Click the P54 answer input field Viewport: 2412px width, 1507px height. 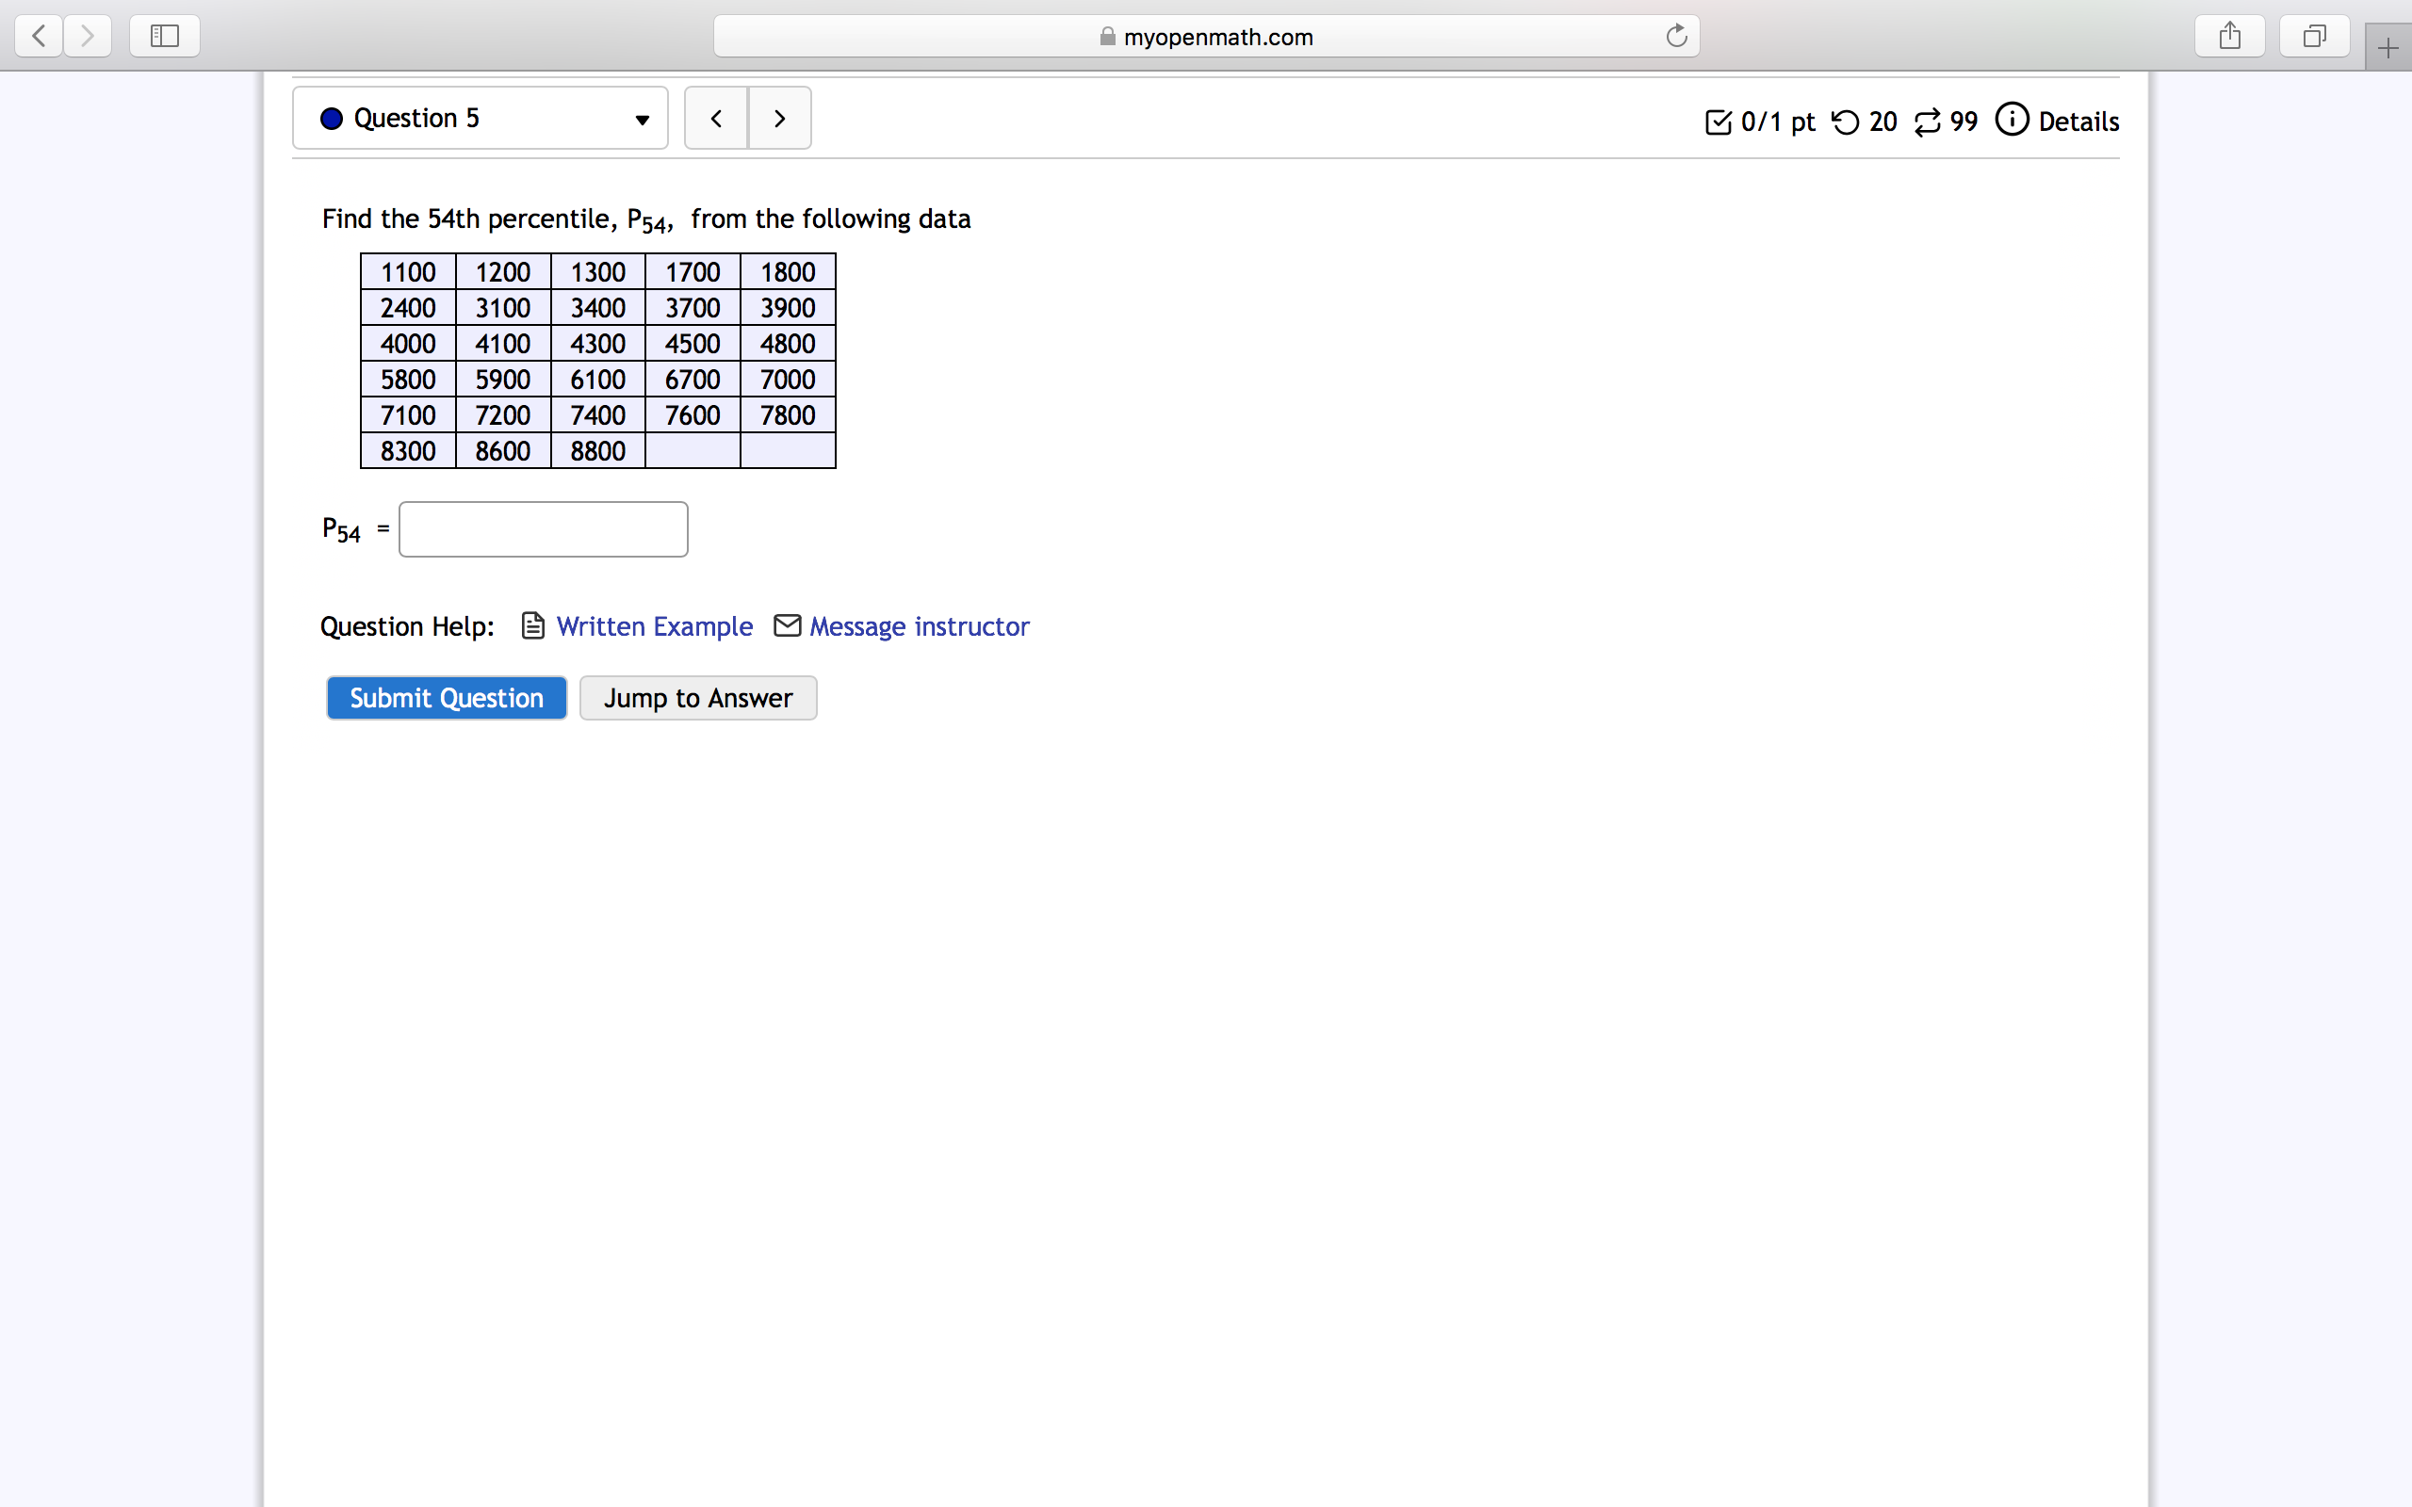[542, 528]
